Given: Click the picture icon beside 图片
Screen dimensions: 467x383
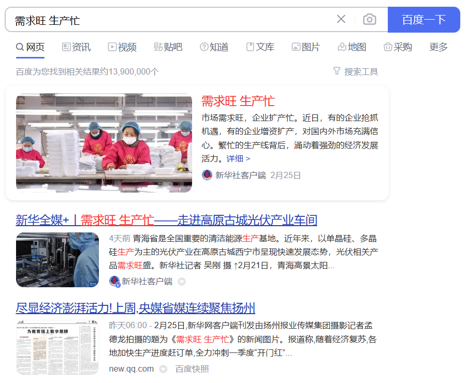Looking at the screenshot, I should (x=296, y=47).
